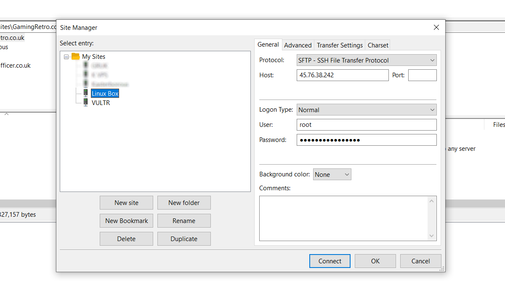Open the Charset tab

pyautogui.click(x=378, y=45)
